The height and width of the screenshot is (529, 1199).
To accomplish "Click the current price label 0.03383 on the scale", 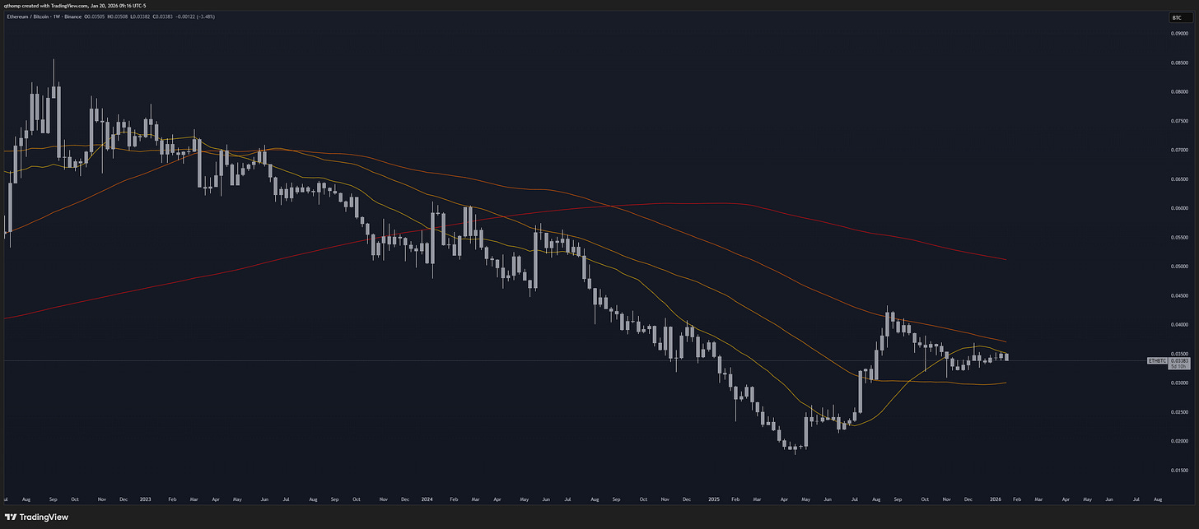I will (1178, 360).
